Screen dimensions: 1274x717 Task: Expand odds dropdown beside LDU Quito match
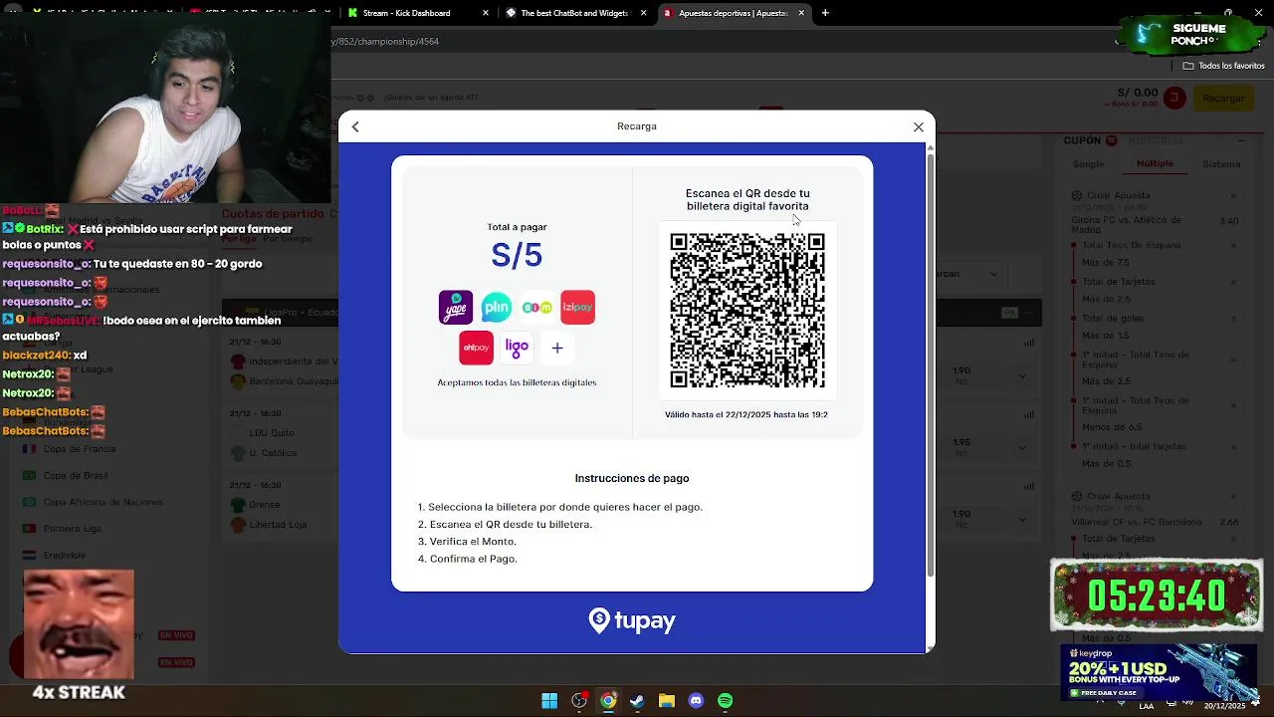[1022, 448]
